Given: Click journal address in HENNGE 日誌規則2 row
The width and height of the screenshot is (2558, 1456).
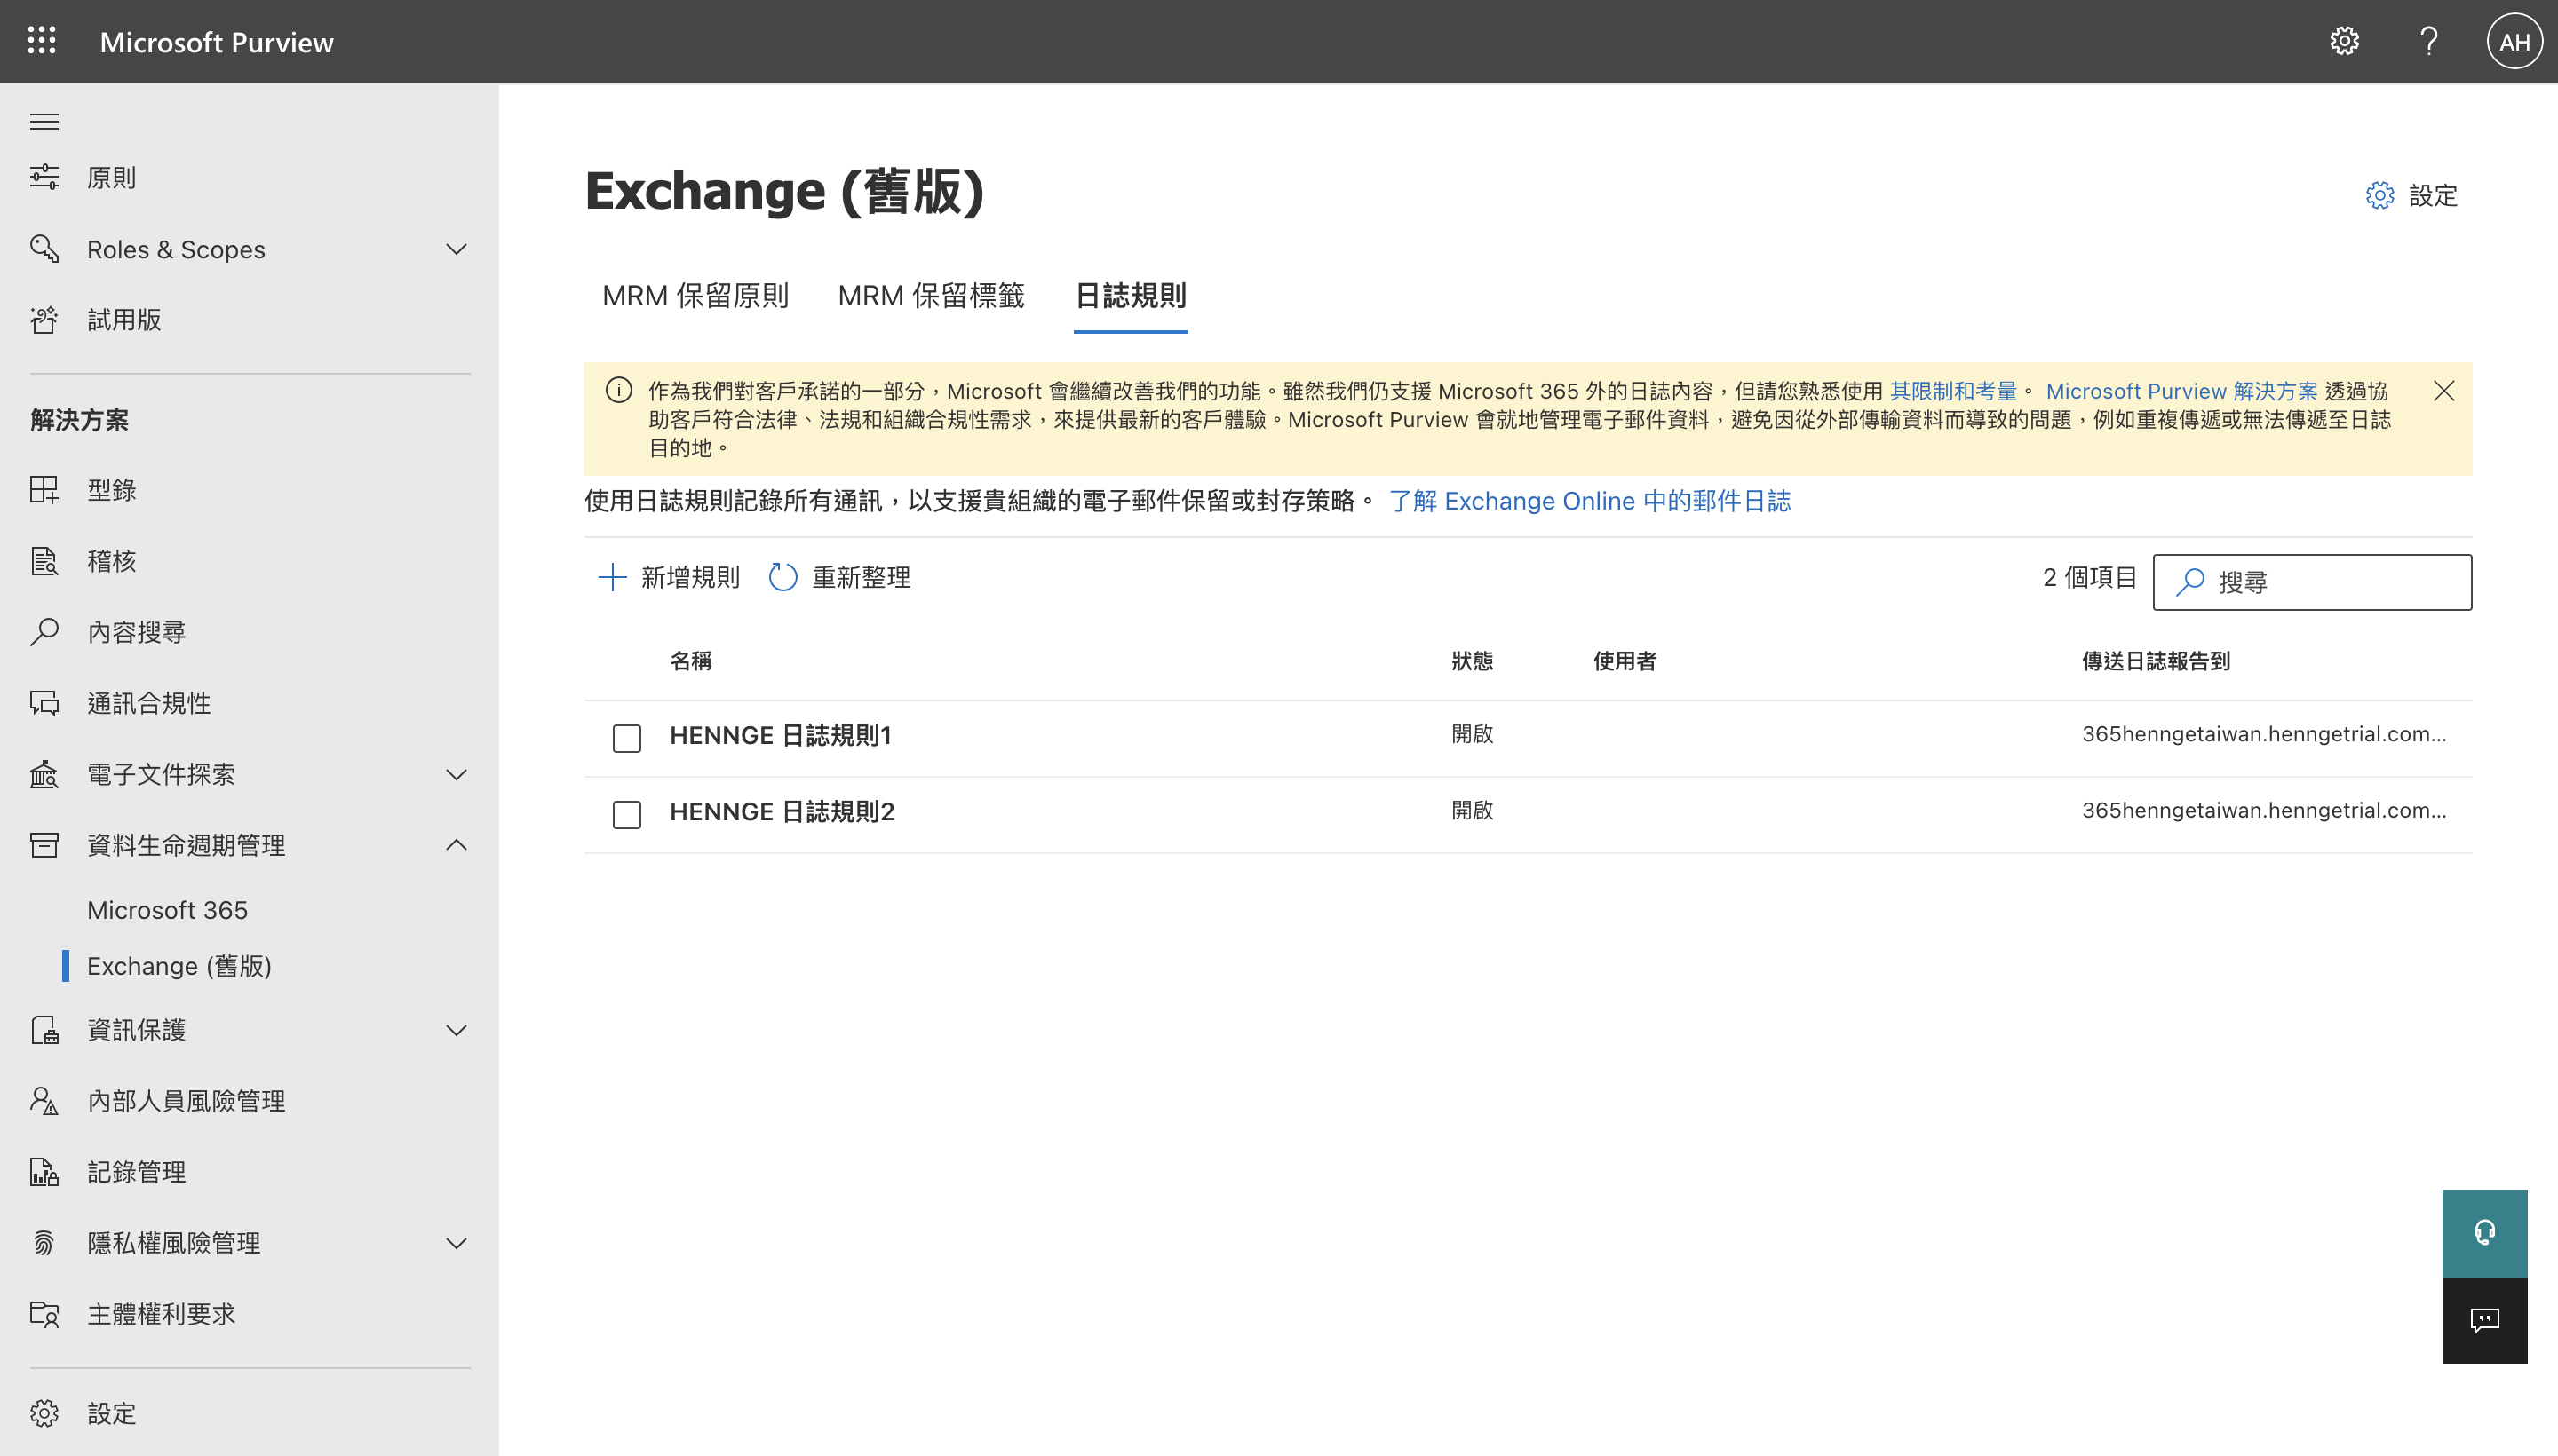Looking at the screenshot, I should pos(2264,810).
